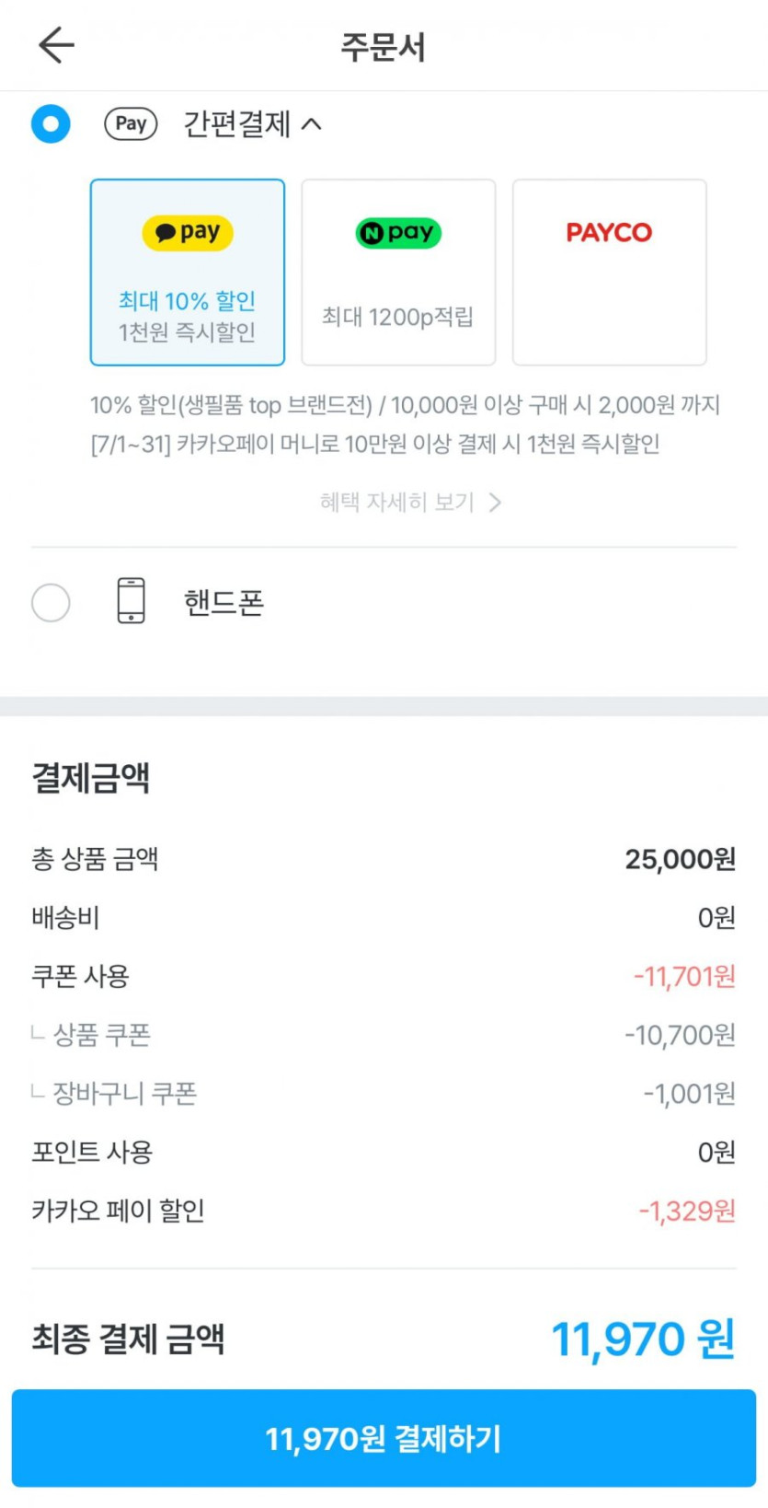The width and height of the screenshot is (768, 1508).
Task: Click the 10% 할인 promotion description text
Action: pos(405,405)
